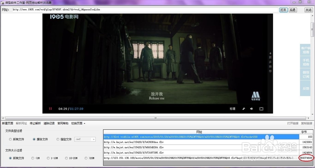Click the 关闭 button

(x=309, y=10)
